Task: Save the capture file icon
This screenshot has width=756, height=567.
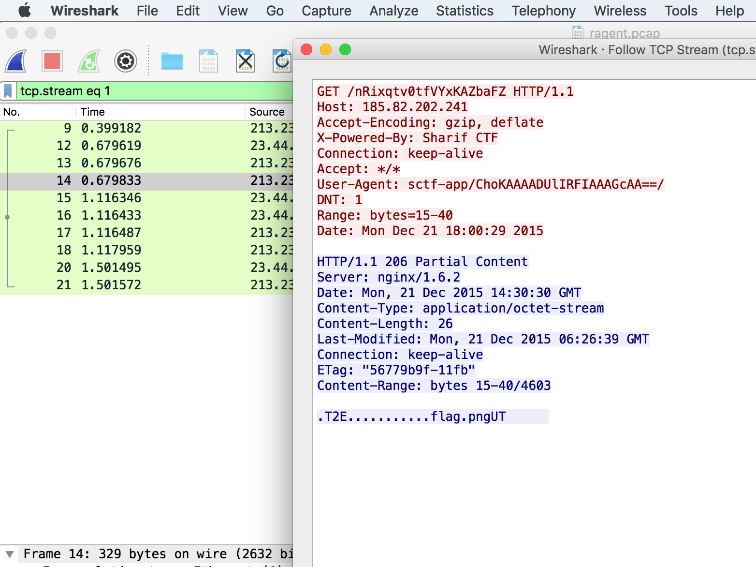Action: 209,61
